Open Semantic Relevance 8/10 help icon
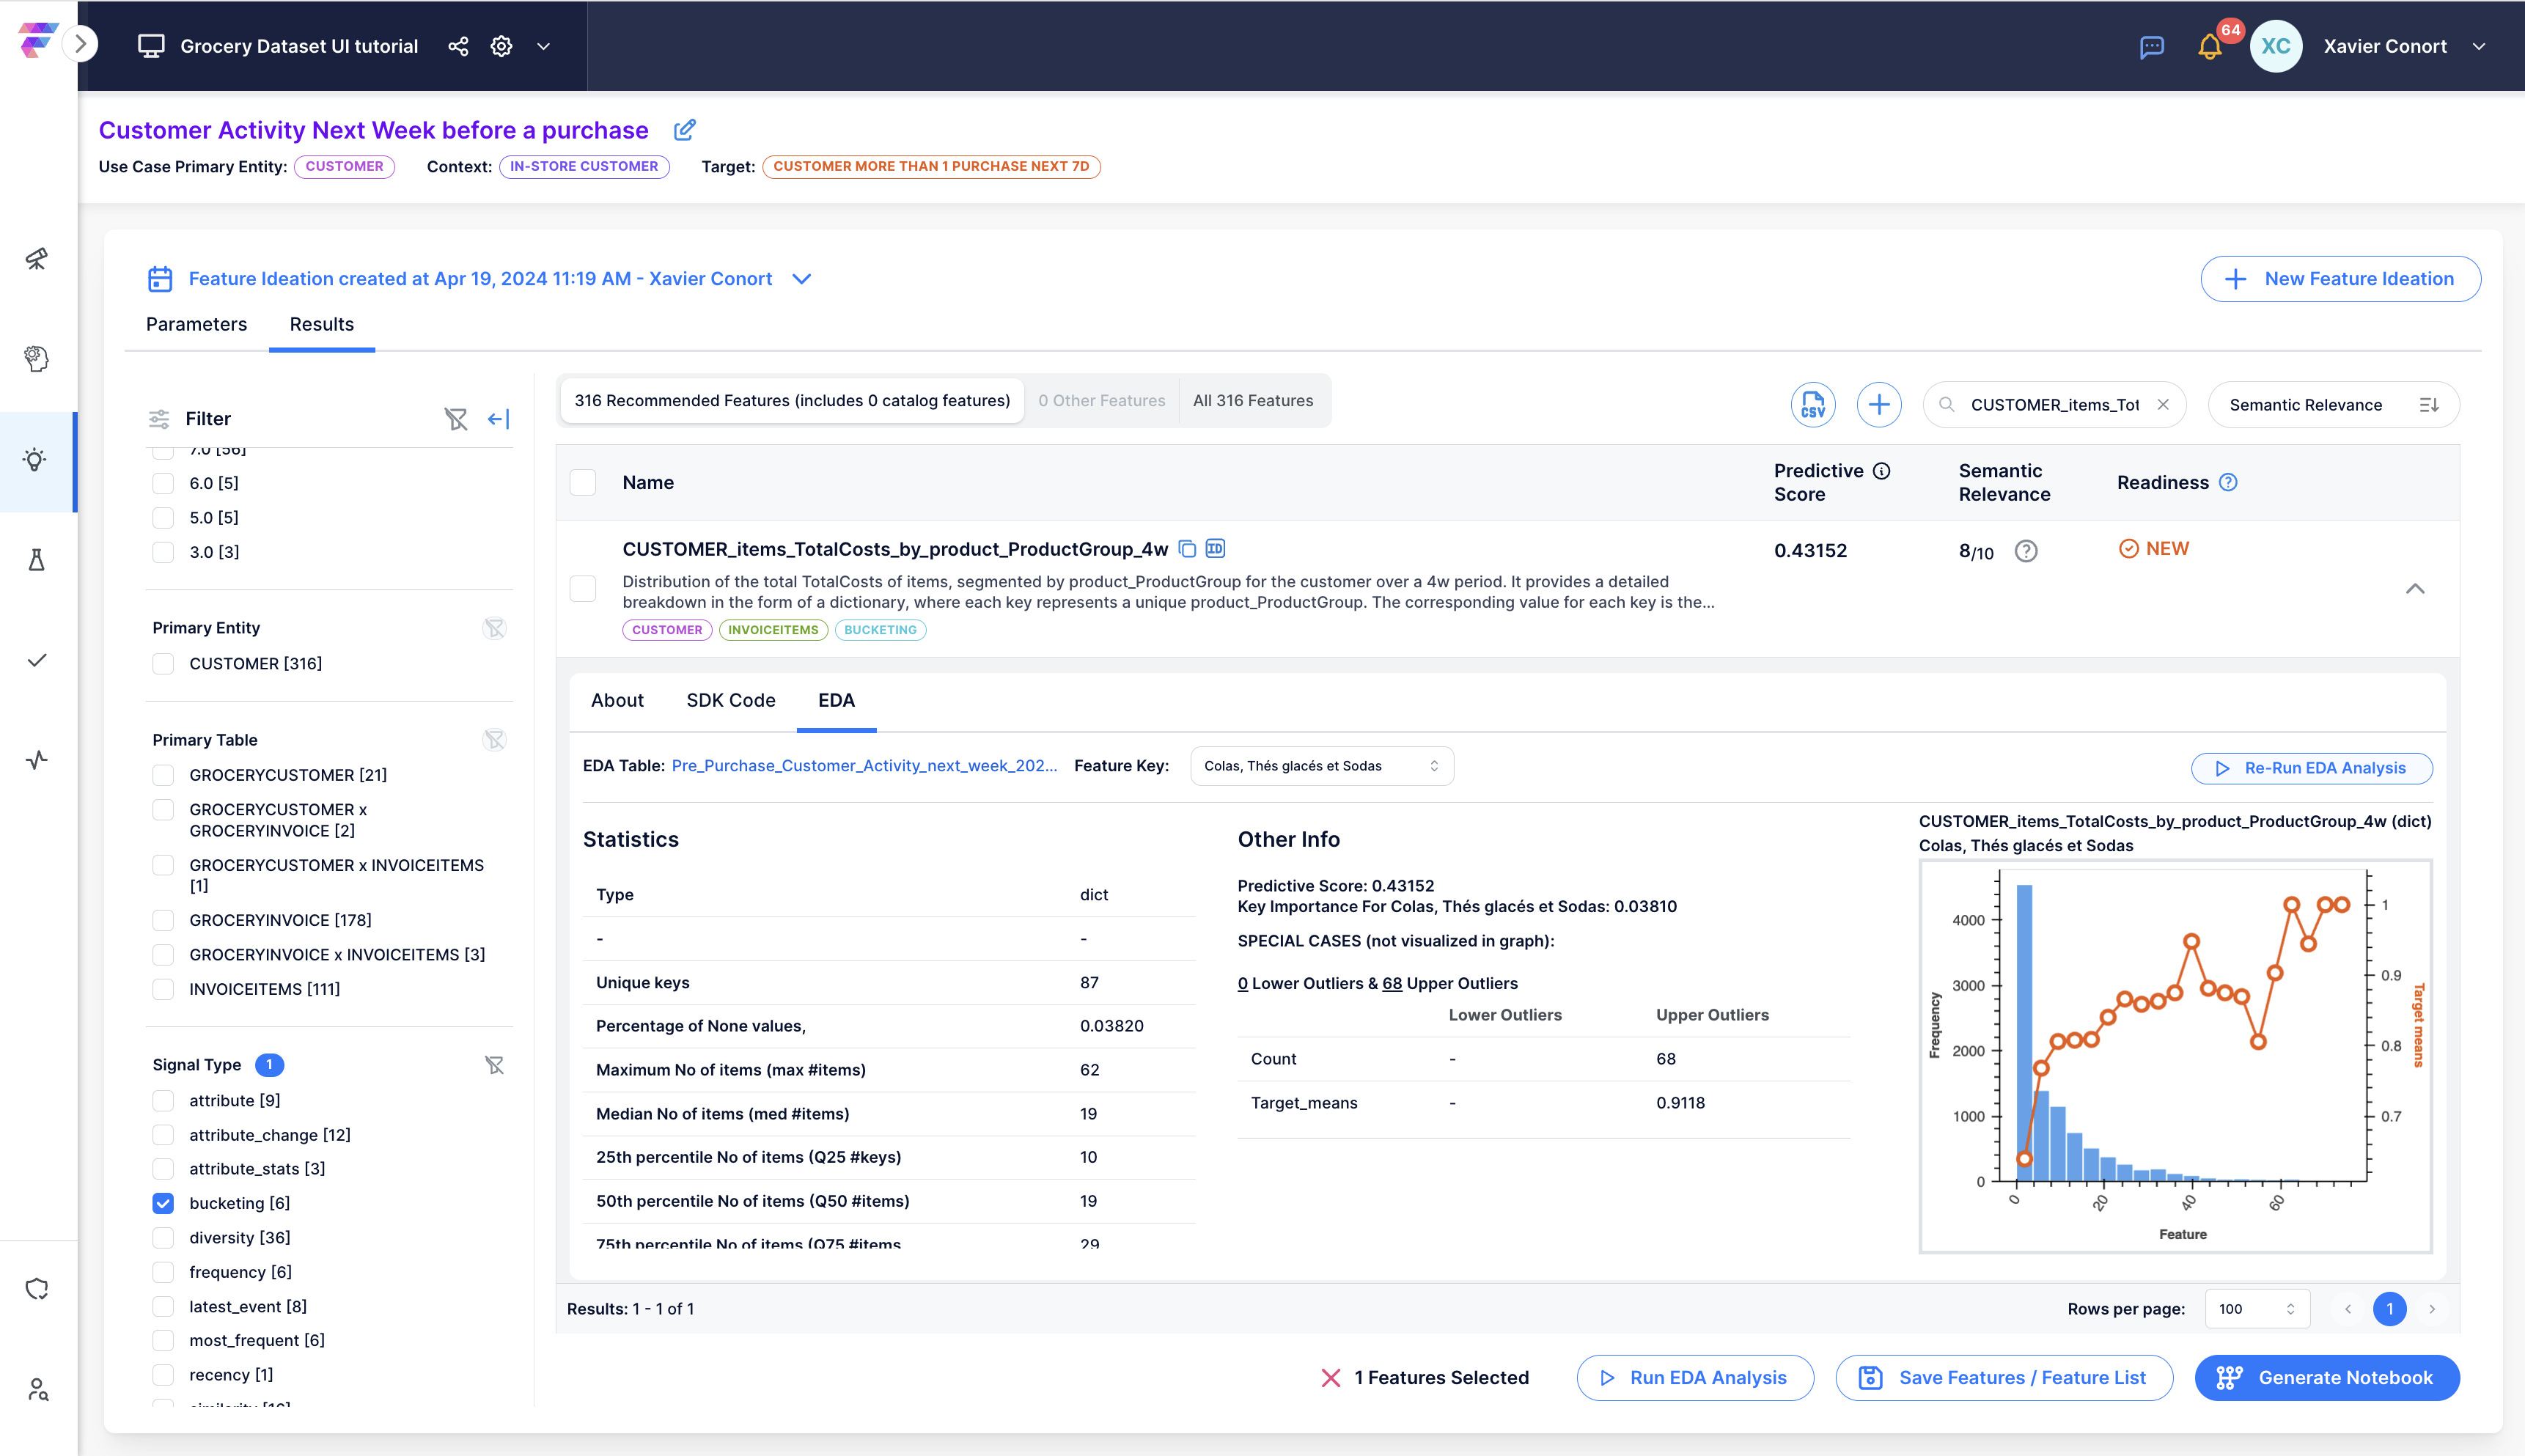The image size is (2525, 1456). point(2025,551)
